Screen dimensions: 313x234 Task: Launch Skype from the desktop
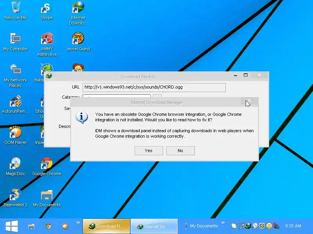point(47,11)
